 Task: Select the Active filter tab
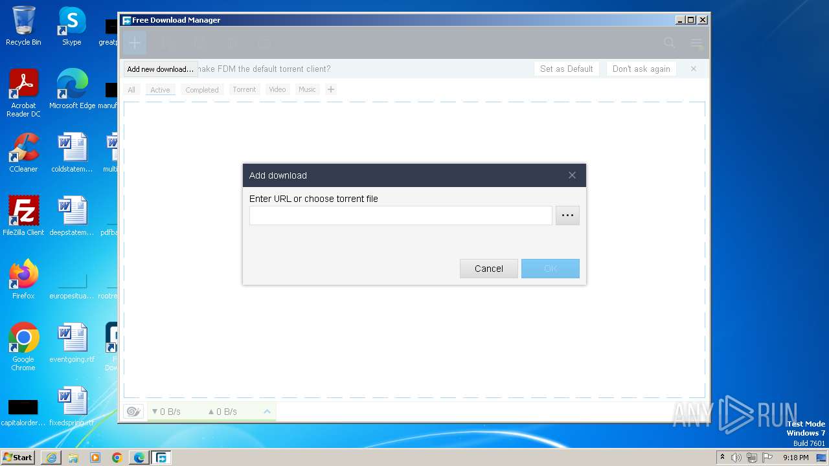tap(160, 90)
